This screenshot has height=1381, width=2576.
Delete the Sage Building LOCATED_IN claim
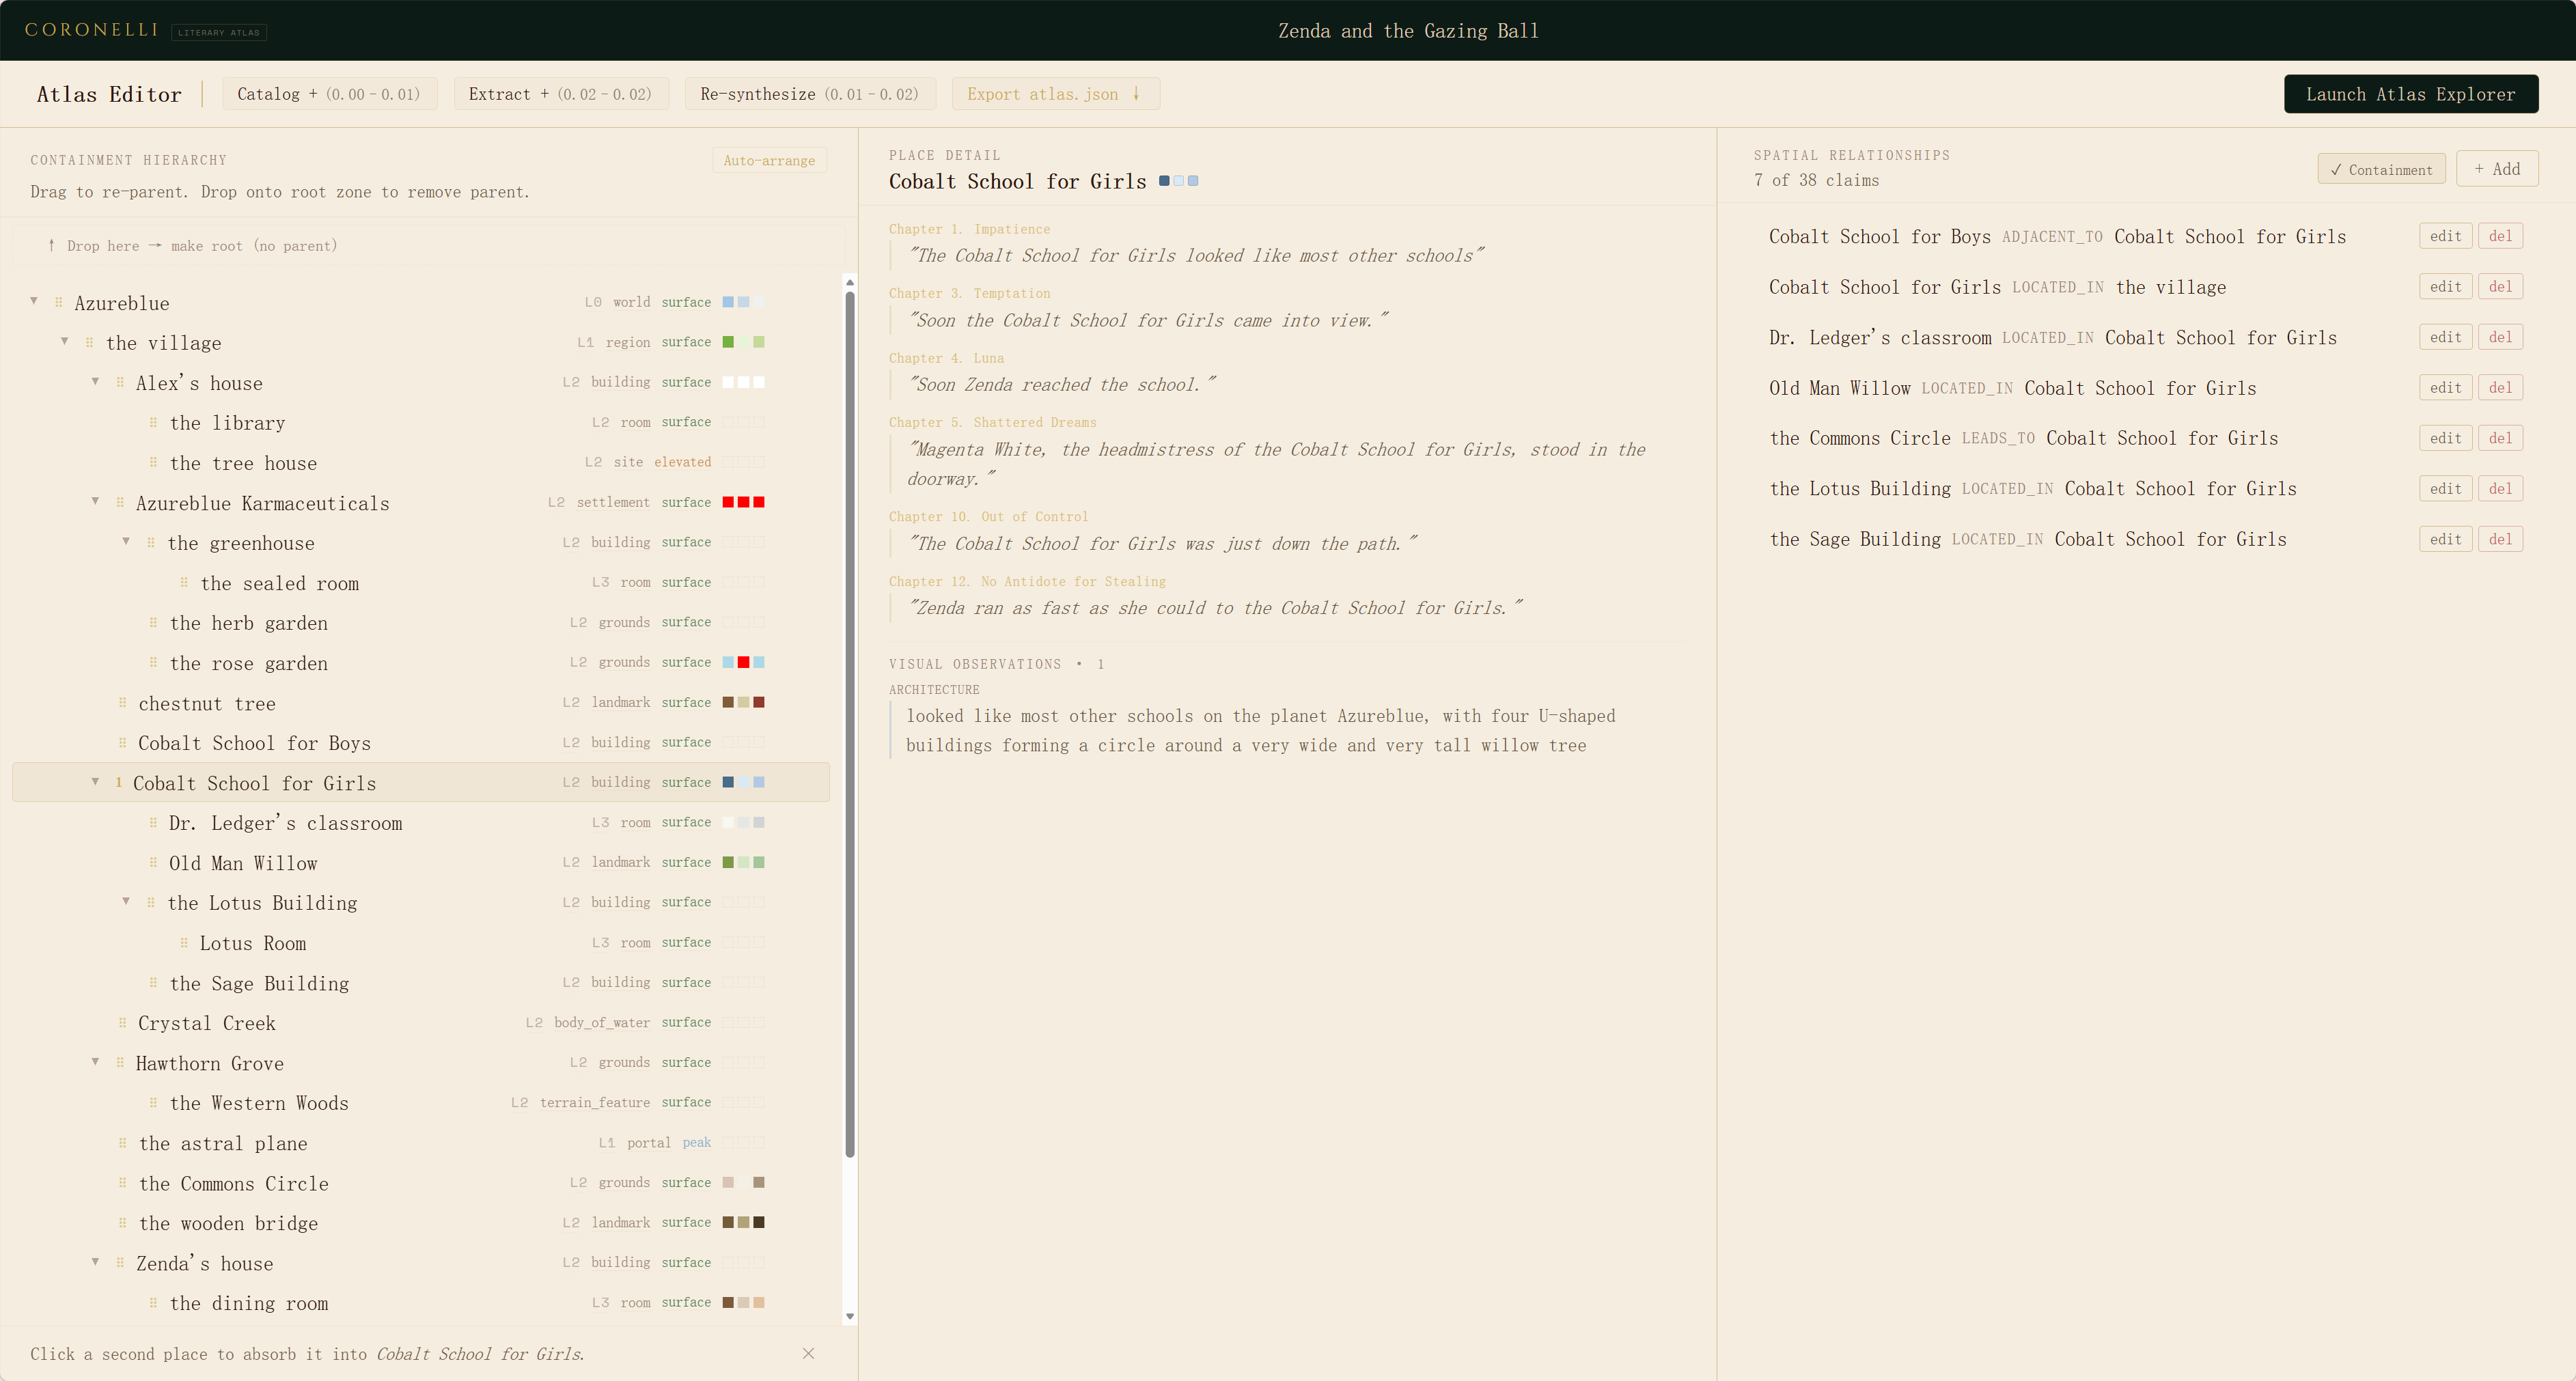(2500, 539)
